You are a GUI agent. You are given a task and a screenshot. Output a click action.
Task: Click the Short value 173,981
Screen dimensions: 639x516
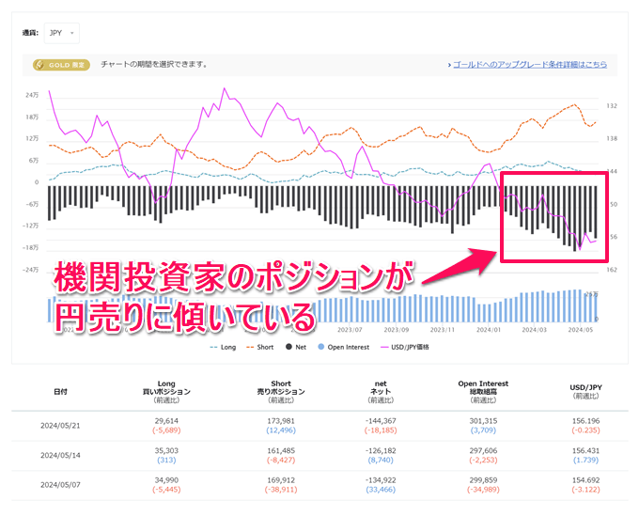pyautogui.click(x=281, y=421)
